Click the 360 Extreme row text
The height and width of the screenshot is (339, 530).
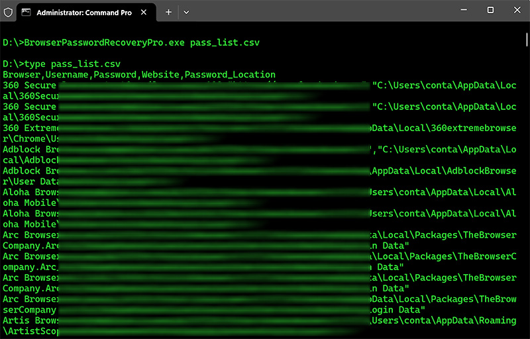coord(30,128)
